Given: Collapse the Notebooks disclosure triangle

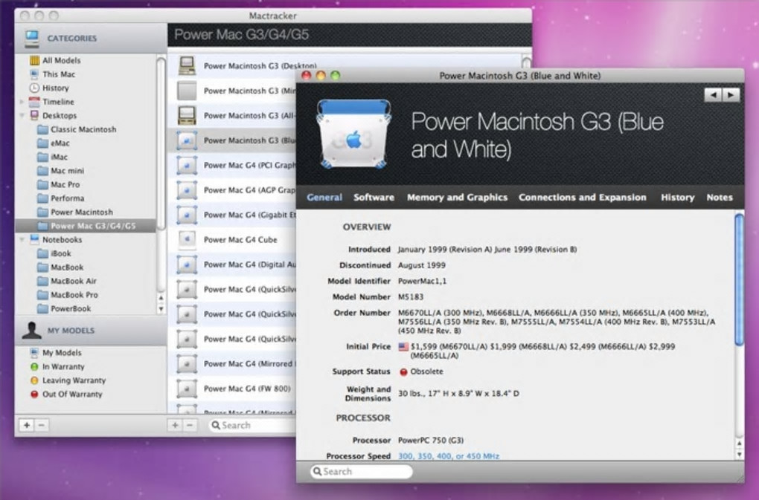Looking at the screenshot, I should click(x=22, y=240).
